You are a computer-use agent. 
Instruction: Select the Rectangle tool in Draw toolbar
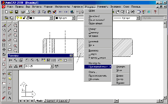click(10, 49)
